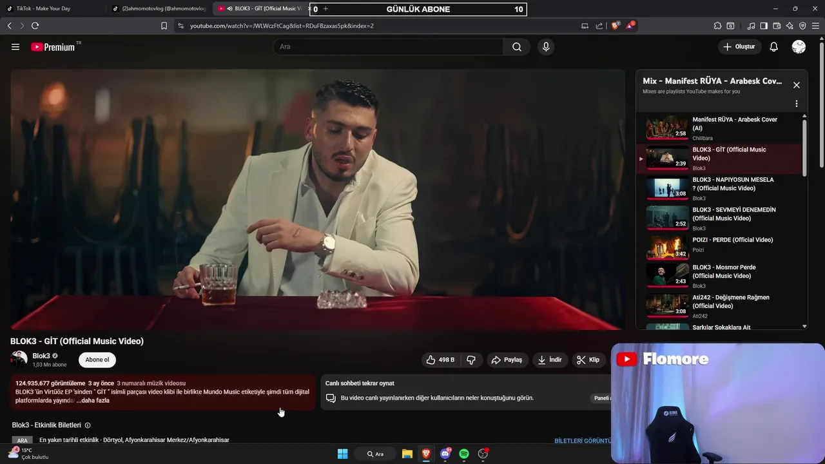The width and height of the screenshot is (825, 464).
Task: Click the Ara search input field
Action: [x=389, y=47]
